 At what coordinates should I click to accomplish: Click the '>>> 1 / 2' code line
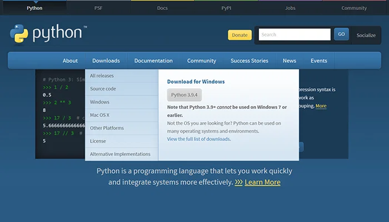tap(56, 87)
